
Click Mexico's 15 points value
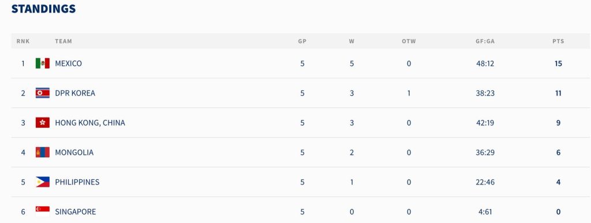558,63
